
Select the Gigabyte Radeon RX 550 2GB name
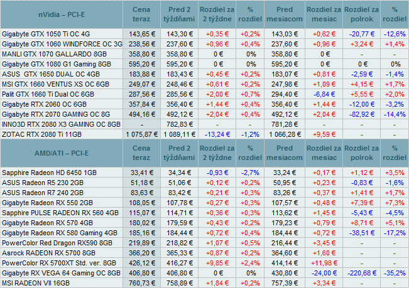click(x=48, y=203)
